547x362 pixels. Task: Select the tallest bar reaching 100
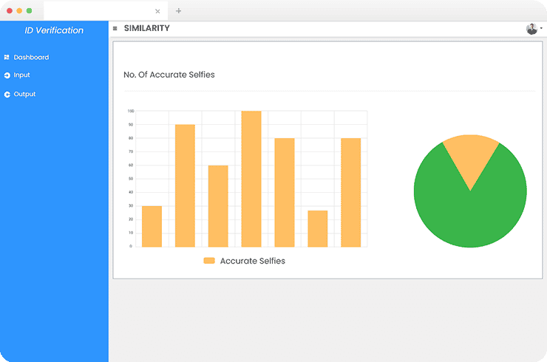pyautogui.click(x=251, y=179)
